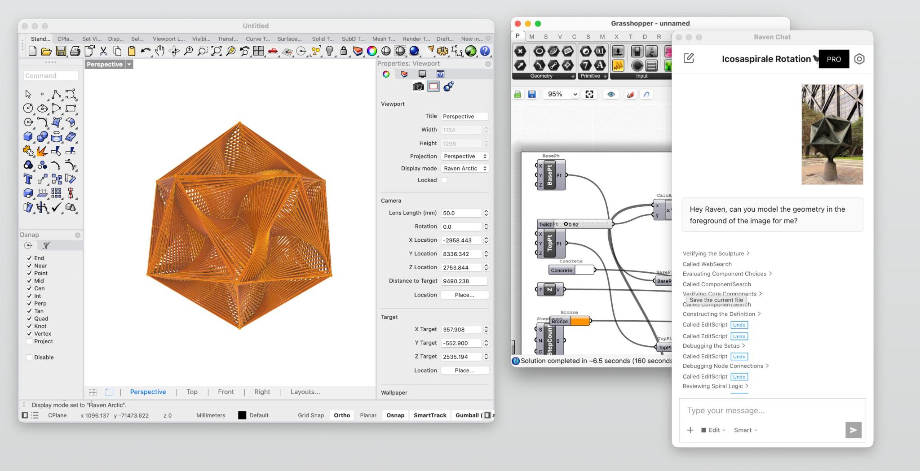Image resolution: width=920 pixels, height=471 pixels.
Task: Open the Display mode Raven Arctic dropdown
Action: coord(465,168)
